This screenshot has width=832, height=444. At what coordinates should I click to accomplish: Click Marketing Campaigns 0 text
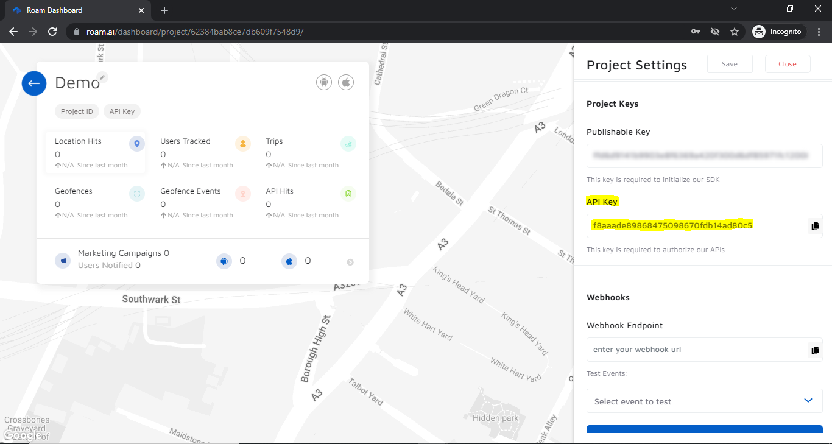pyautogui.click(x=124, y=253)
